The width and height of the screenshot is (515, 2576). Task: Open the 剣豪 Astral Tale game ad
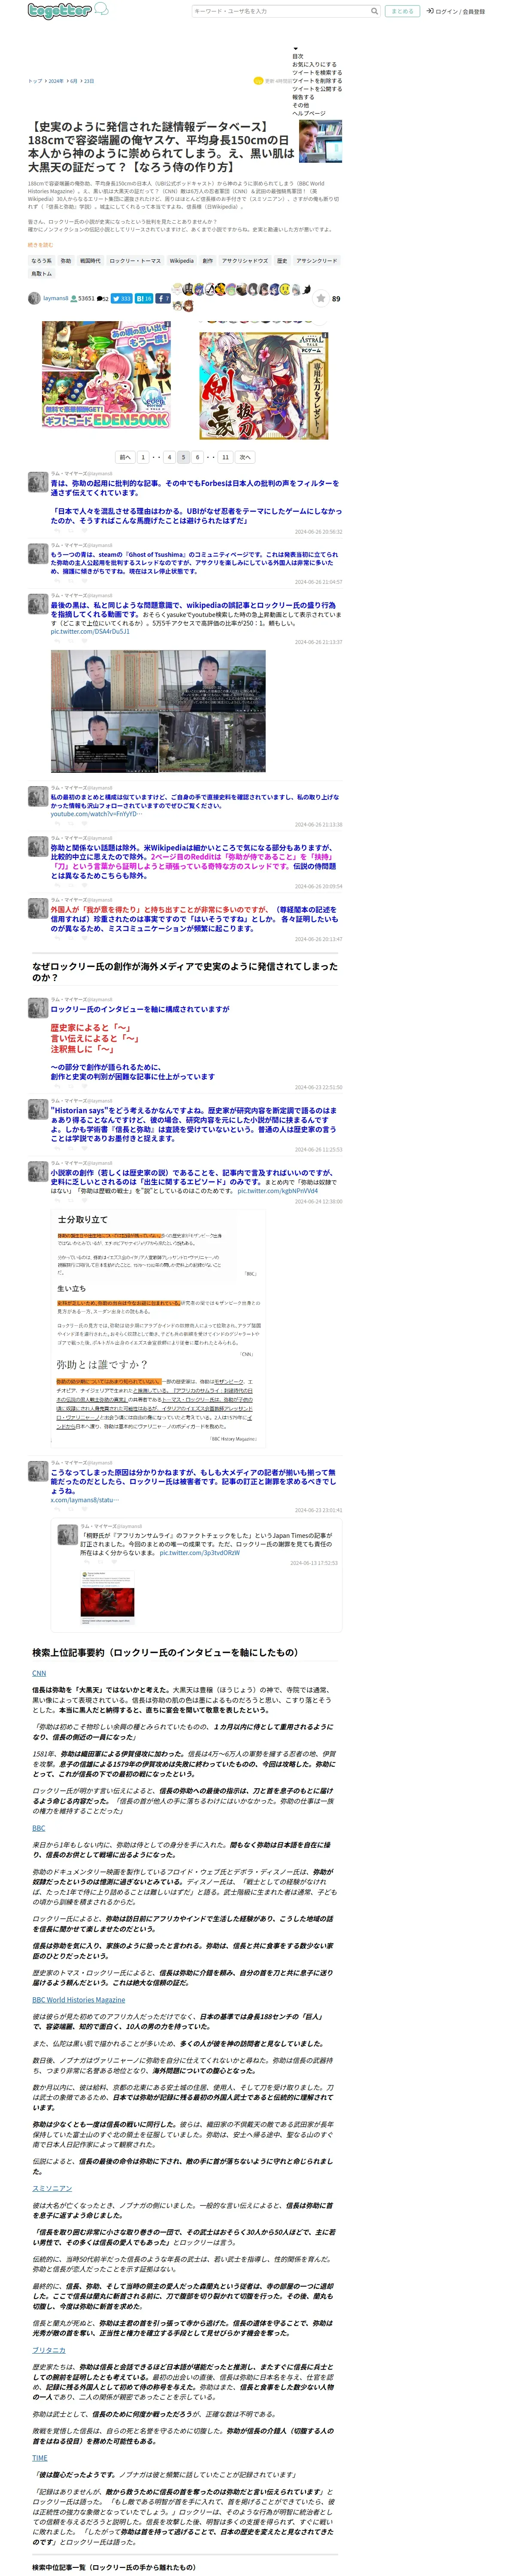[264, 386]
